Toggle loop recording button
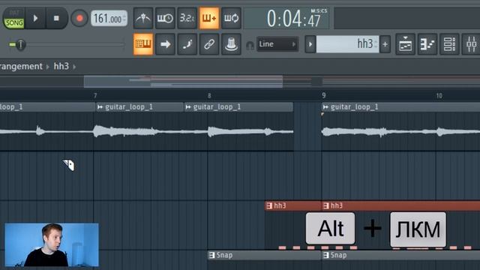The height and width of the screenshot is (270, 480). [231, 18]
